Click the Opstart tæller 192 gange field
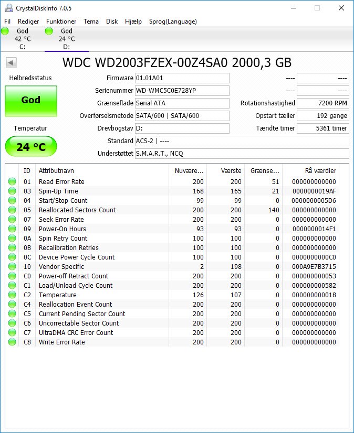 [323, 116]
